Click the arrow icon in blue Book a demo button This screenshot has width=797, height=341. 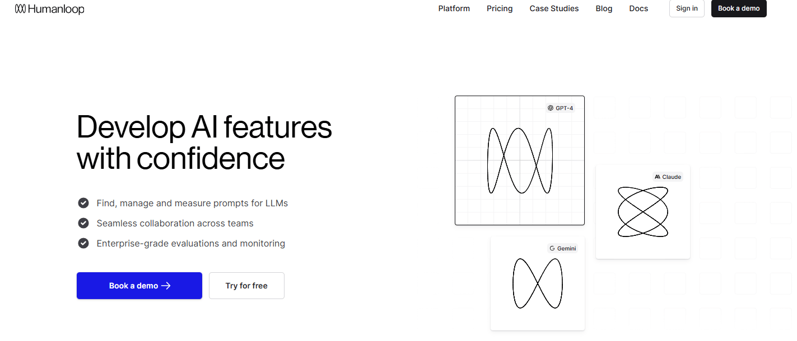point(166,286)
